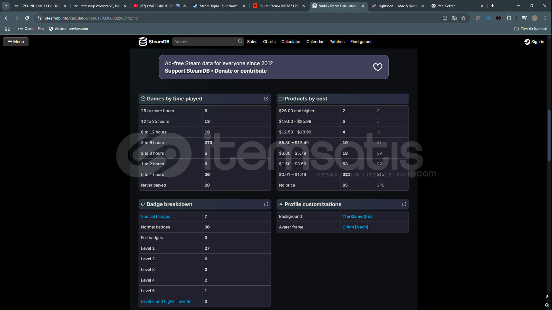552x310 pixels.
Task: Click the Never played row label
Action: click(154, 185)
